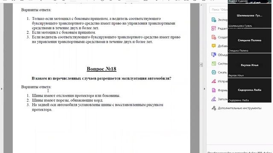Open the Export PDF tool icon
The image size is (273, 153).
pyautogui.click(x=214, y=20)
